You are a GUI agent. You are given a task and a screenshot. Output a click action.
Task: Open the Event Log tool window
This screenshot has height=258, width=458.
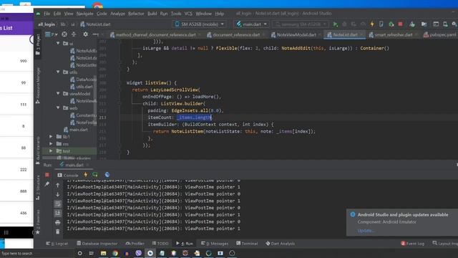click(x=412, y=244)
